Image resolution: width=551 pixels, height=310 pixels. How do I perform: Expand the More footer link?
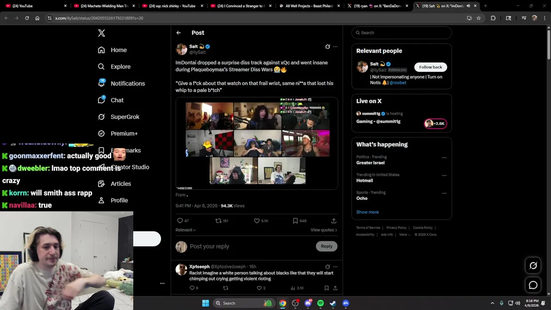pyautogui.click(x=405, y=235)
